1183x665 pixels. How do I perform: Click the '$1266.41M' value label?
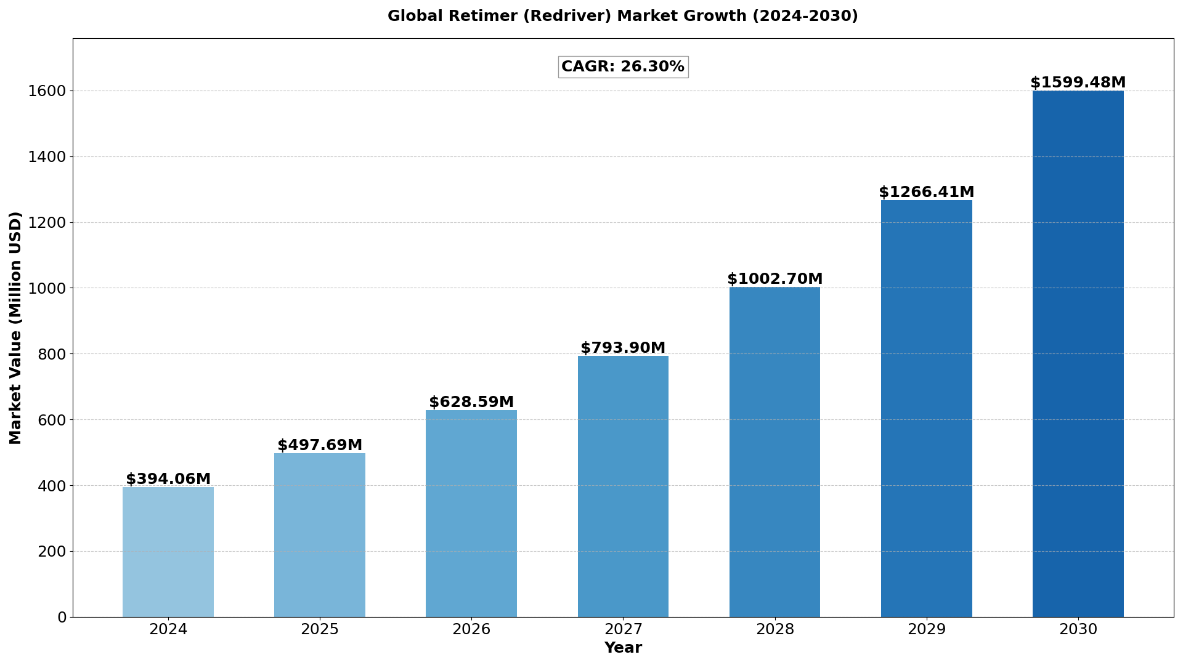[927, 192]
